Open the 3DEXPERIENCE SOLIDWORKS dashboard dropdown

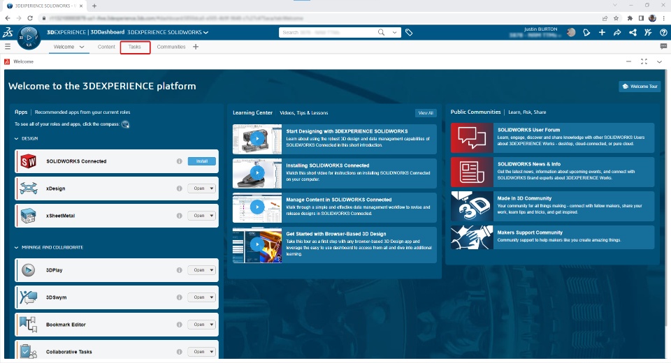click(205, 33)
